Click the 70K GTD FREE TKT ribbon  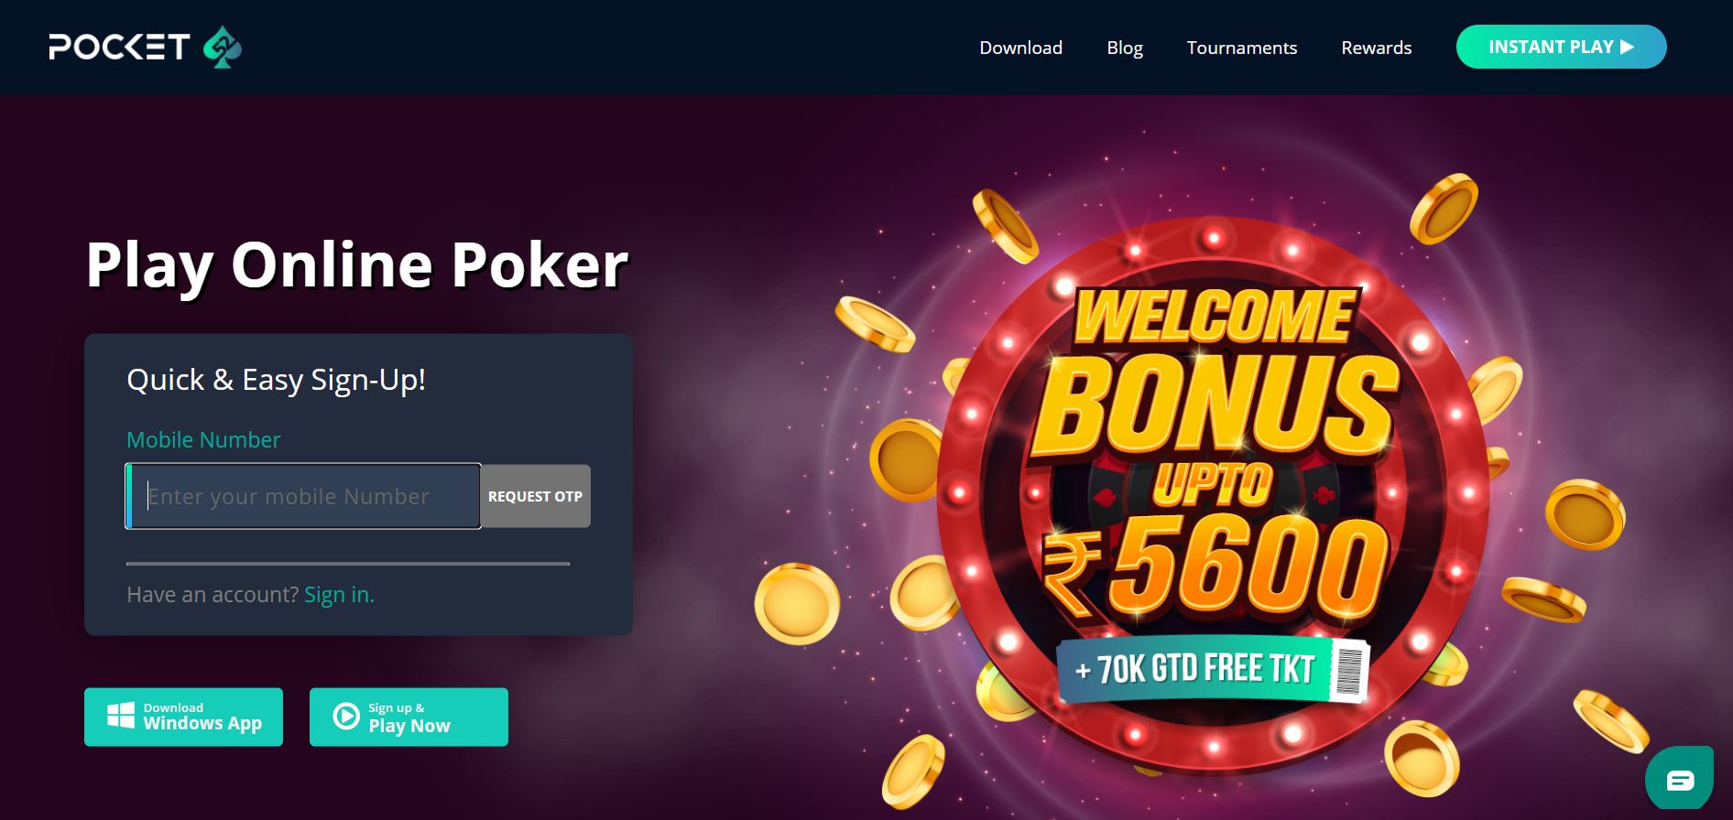(x=1213, y=670)
